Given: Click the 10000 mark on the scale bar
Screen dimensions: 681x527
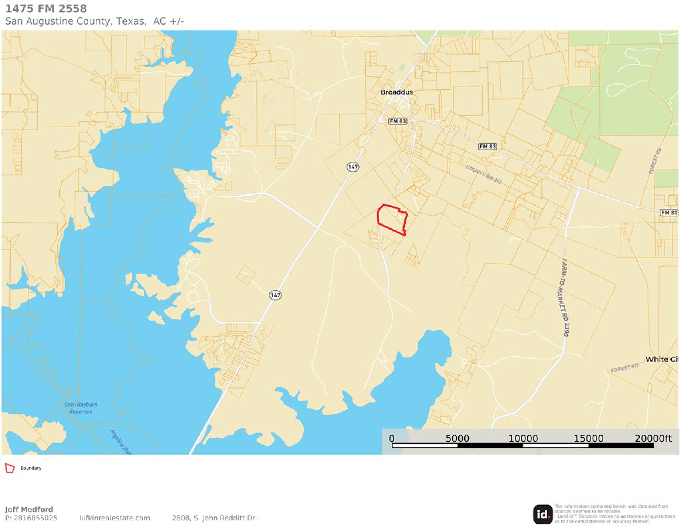Looking at the screenshot, I should click(523, 438).
